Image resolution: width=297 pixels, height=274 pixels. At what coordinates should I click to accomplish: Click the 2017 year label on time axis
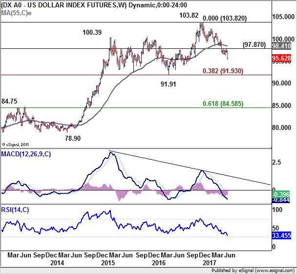coord(210,263)
